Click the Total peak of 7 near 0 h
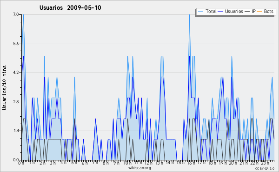 click(x=23, y=15)
